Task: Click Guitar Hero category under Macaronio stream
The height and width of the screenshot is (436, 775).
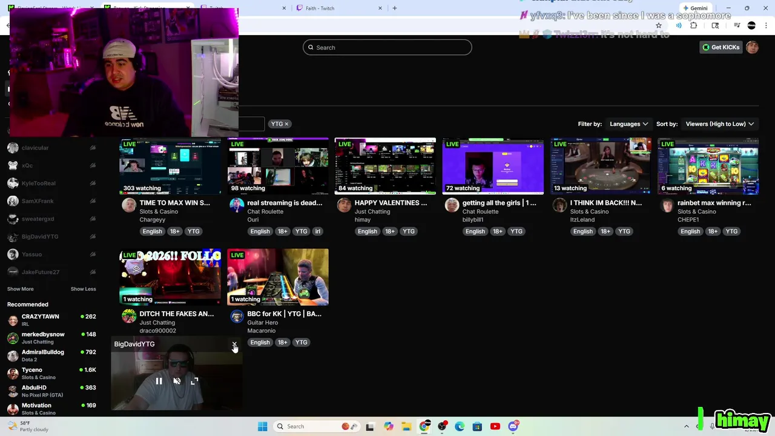Action: click(x=263, y=323)
